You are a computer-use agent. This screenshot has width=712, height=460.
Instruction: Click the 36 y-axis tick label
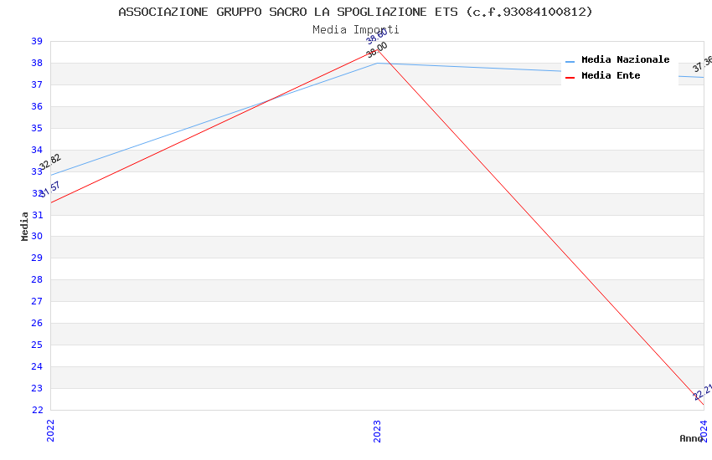[x=37, y=106]
